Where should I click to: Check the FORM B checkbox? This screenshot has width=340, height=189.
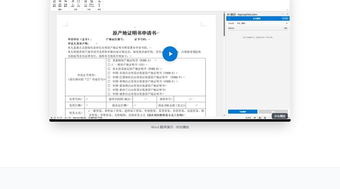tap(109, 69)
